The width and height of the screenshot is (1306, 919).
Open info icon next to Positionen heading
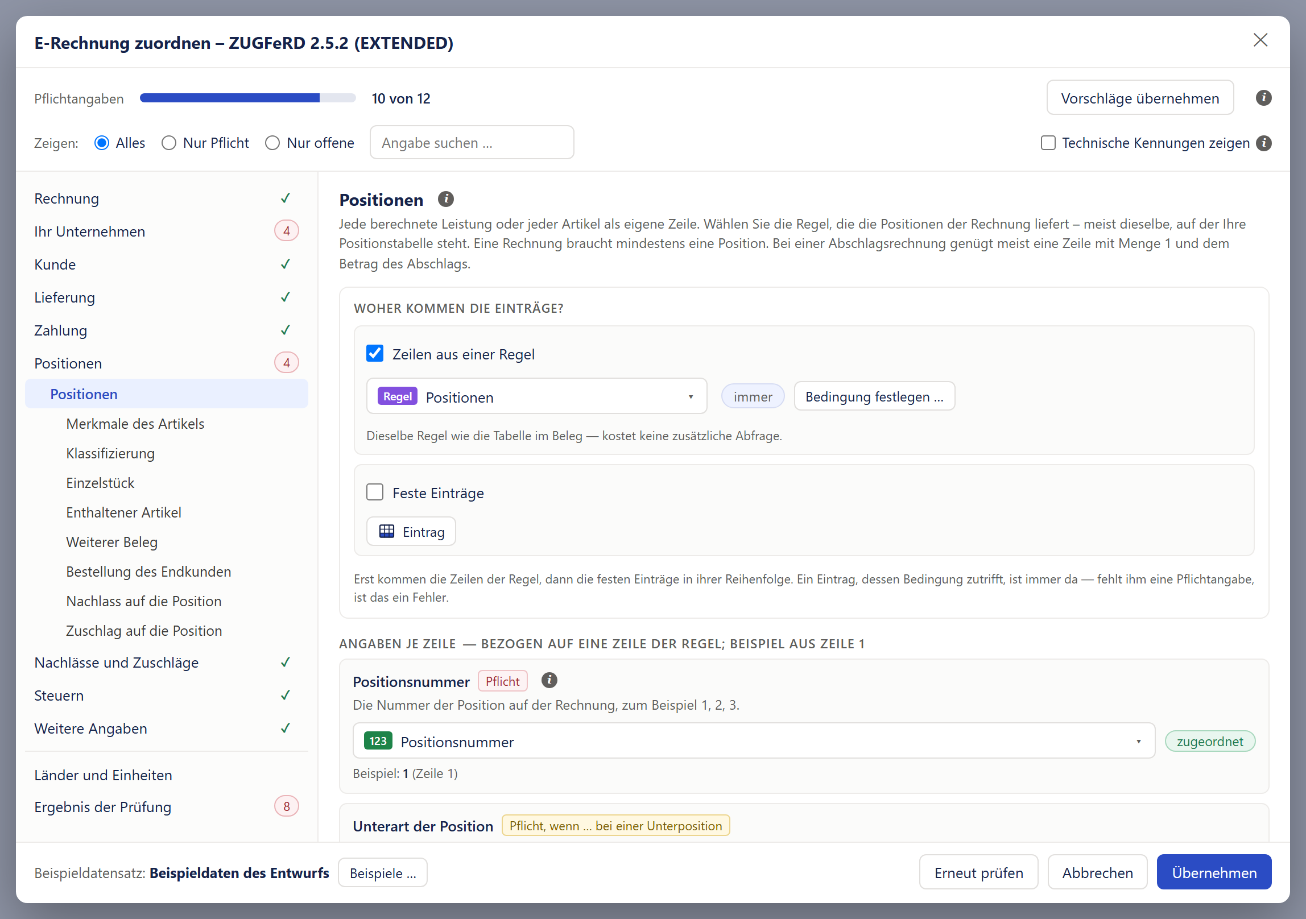(445, 199)
